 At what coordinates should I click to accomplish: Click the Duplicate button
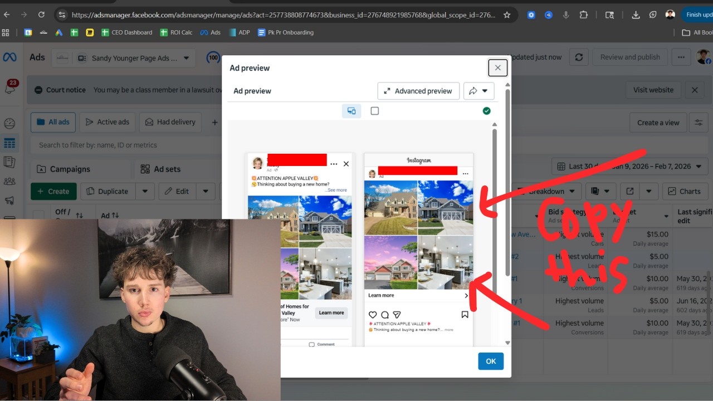(108, 191)
